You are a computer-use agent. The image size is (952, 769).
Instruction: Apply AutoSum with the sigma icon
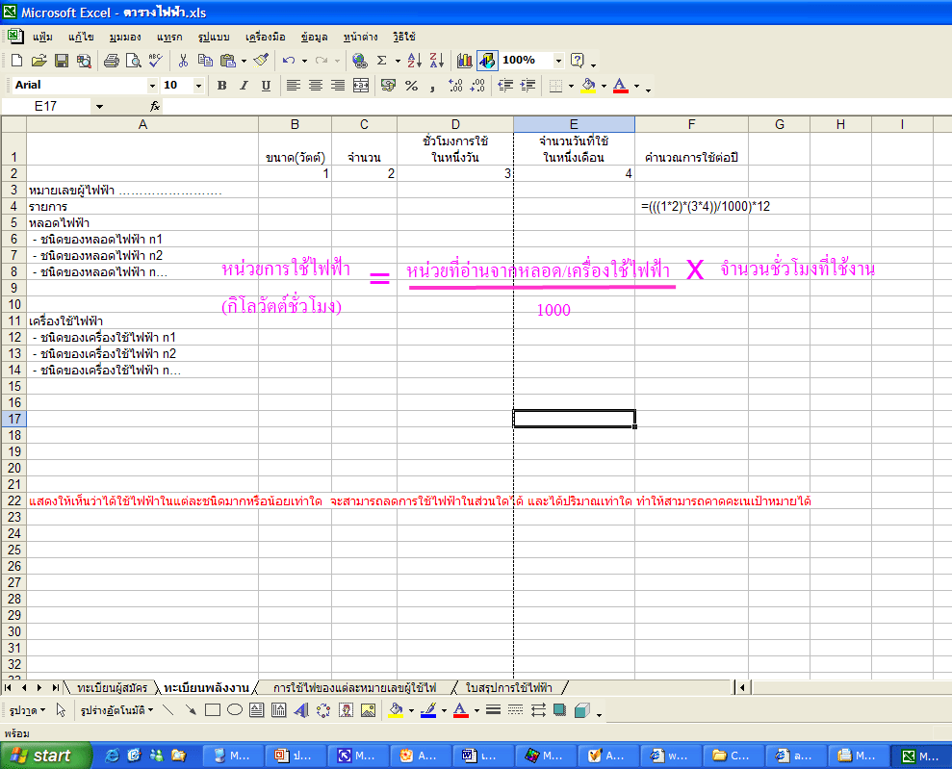382,60
